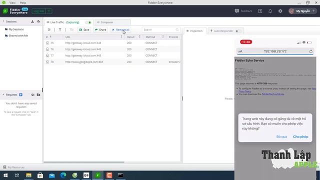Click the filter funnel icon
This screenshot has width=320, height=180.
[60, 30]
